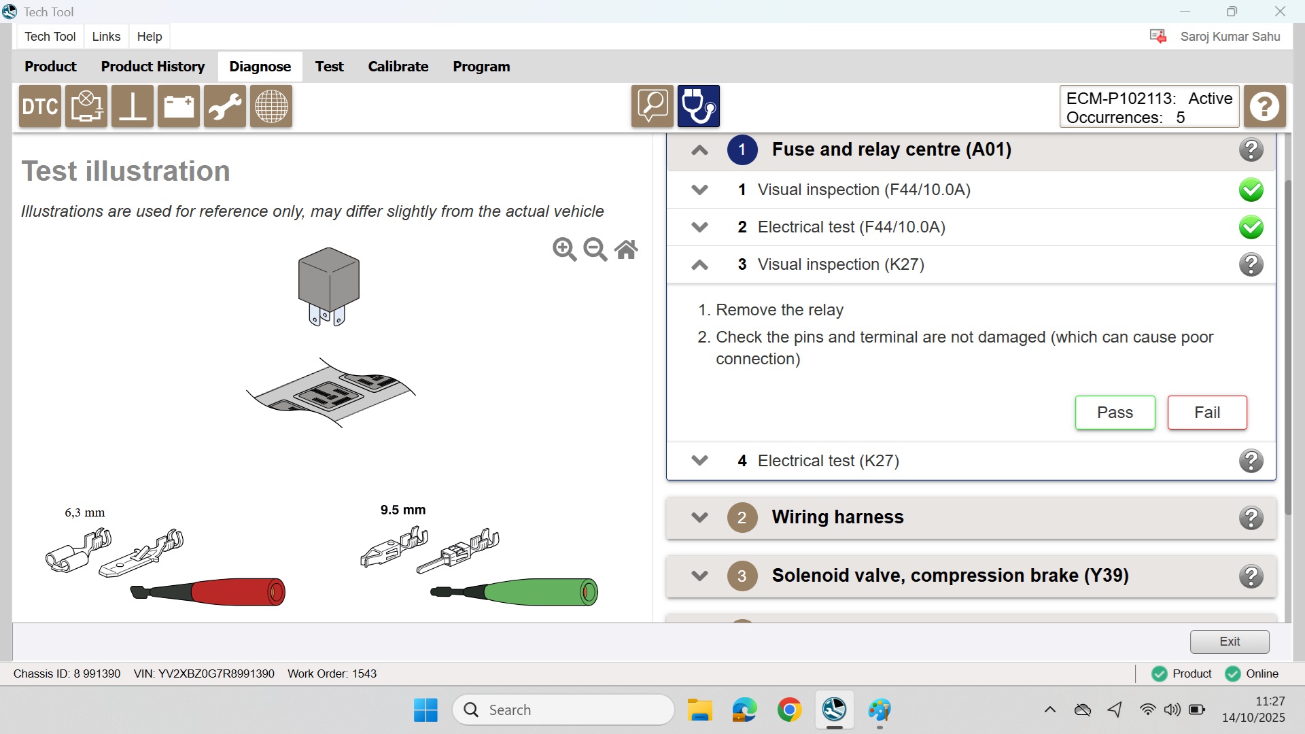Click green checkmark for Visual inspection F44
This screenshot has width=1305, height=734.
pos(1251,190)
